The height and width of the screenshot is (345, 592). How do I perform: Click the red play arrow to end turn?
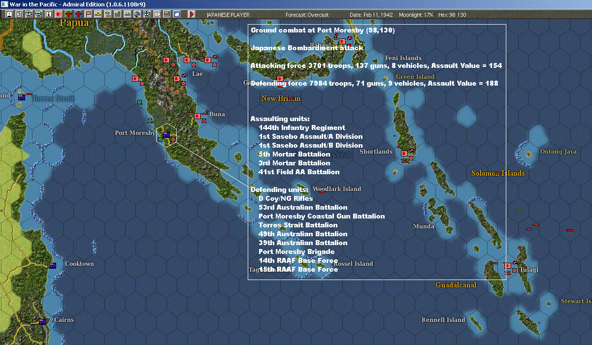pos(192,14)
